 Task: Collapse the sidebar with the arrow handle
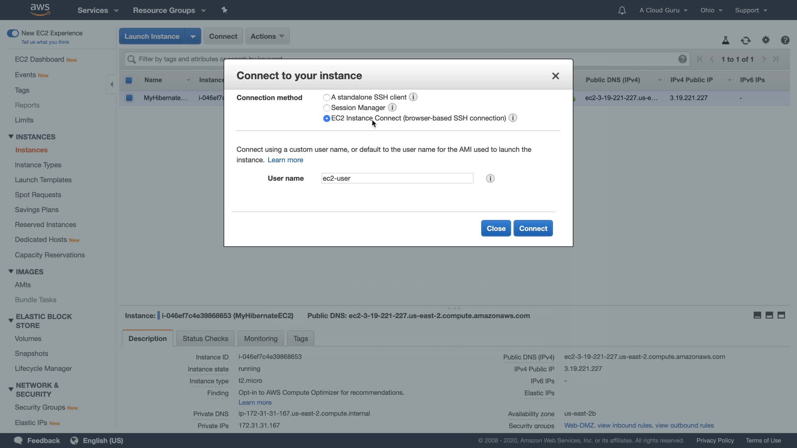(111, 84)
